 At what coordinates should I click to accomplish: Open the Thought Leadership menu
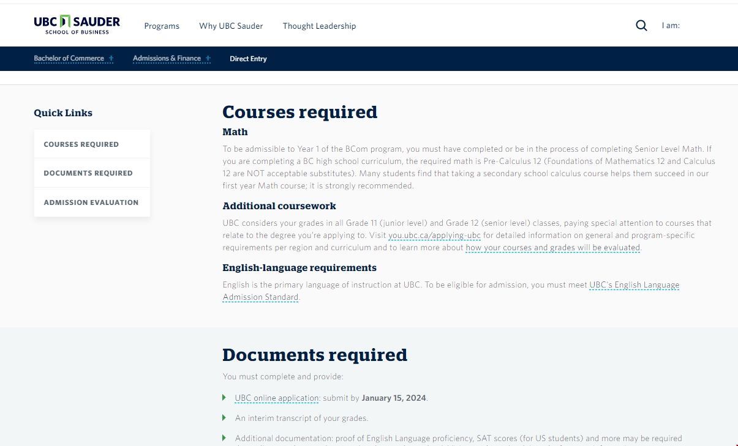click(319, 26)
